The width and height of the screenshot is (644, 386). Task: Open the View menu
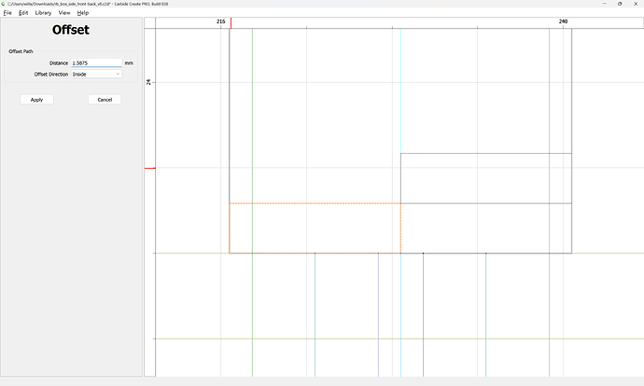pos(63,13)
